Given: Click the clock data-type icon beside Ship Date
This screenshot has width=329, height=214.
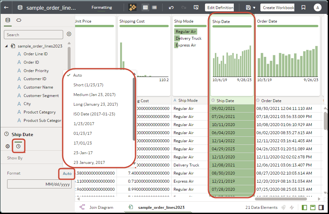Looking at the screenshot, I should [18, 146].
